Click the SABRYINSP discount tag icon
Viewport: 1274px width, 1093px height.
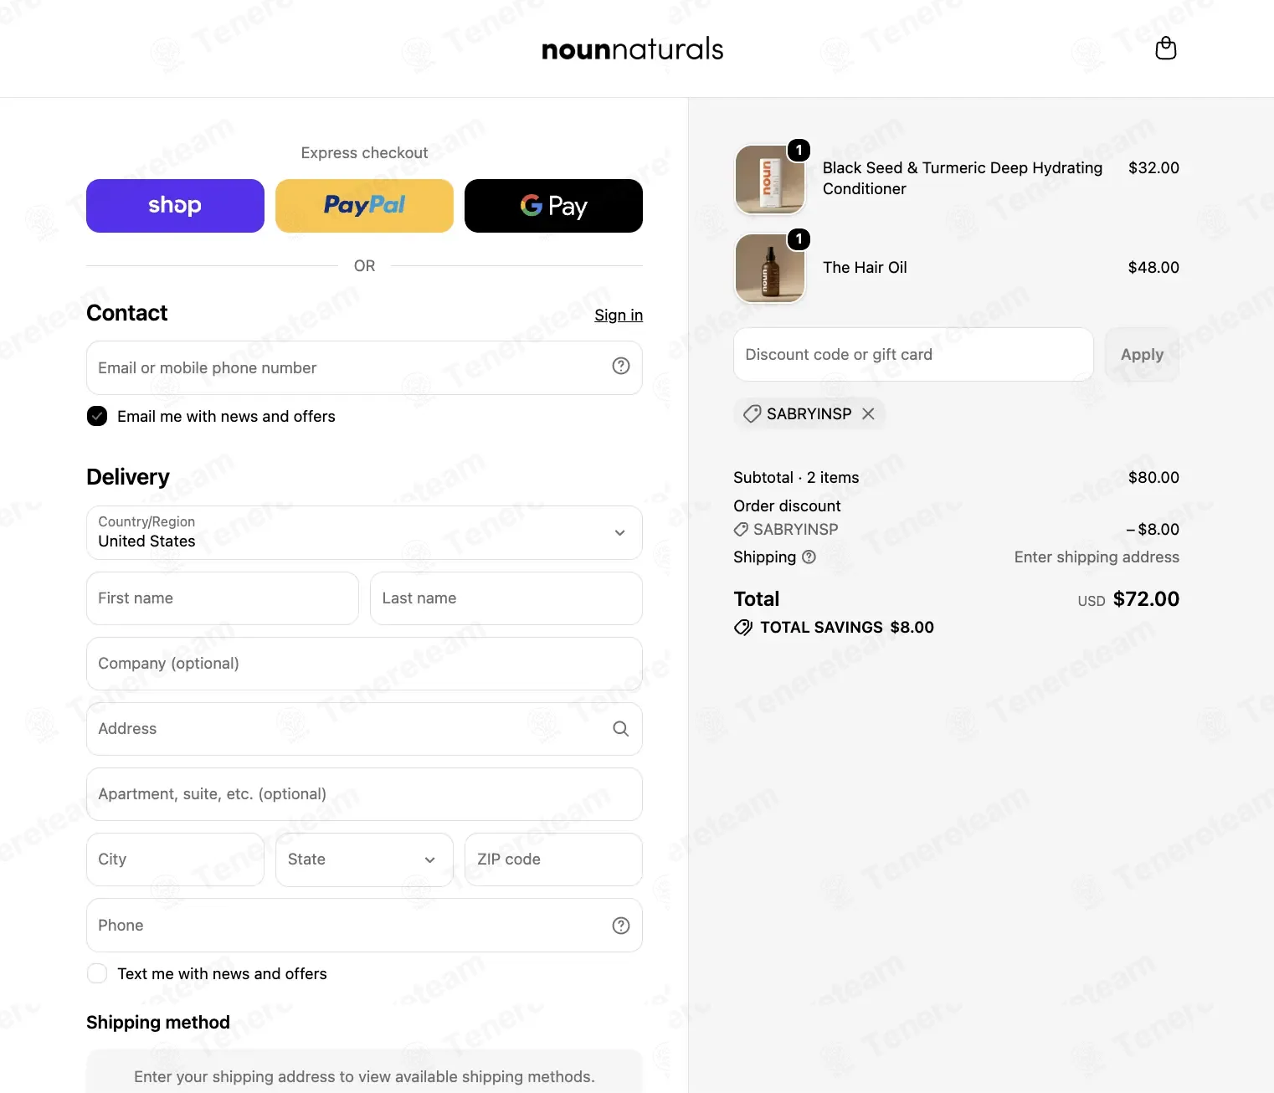(752, 413)
